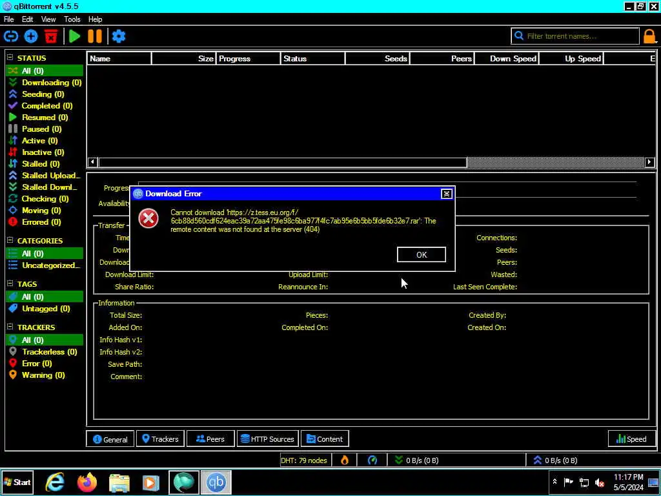
Task: Click the green globe app taskbar icon
Action: click(x=184, y=482)
